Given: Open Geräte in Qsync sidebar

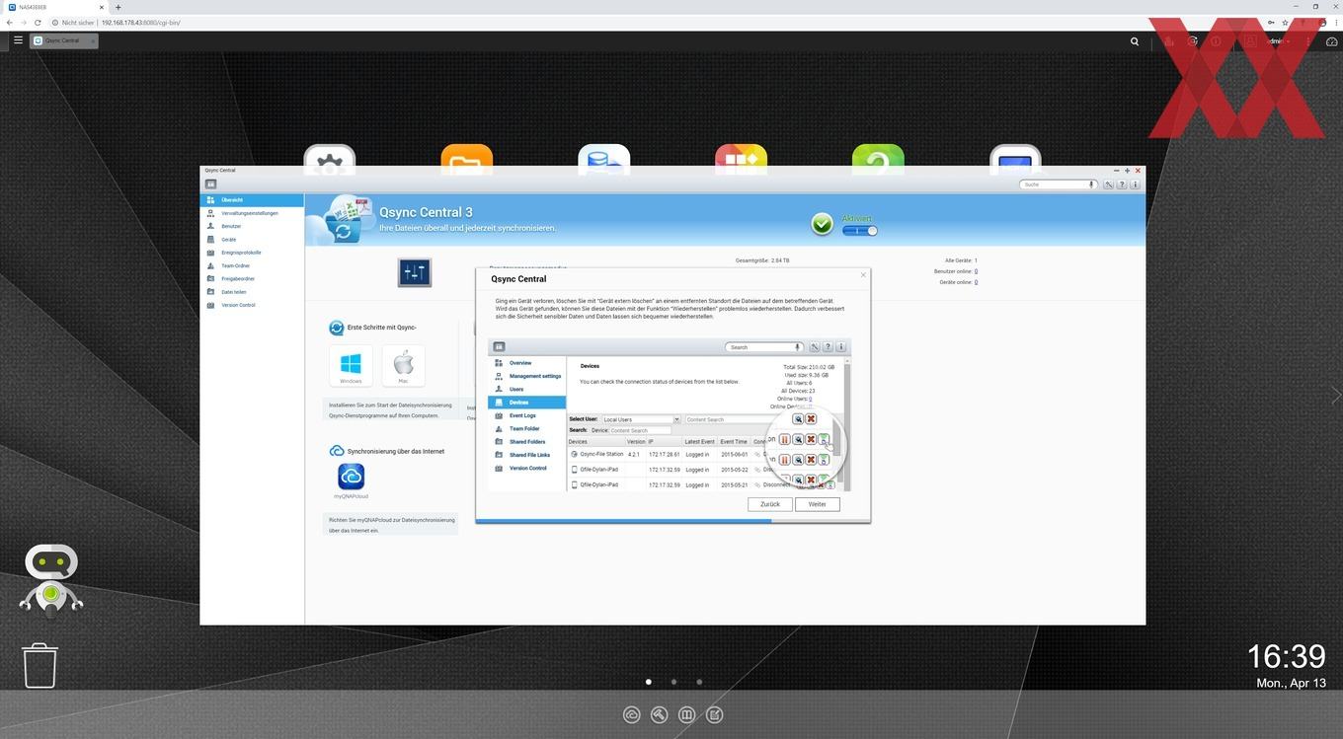Looking at the screenshot, I should (x=252, y=239).
